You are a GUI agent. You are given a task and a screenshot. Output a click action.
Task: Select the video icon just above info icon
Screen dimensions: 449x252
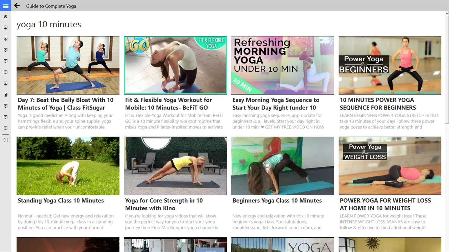tap(6, 128)
